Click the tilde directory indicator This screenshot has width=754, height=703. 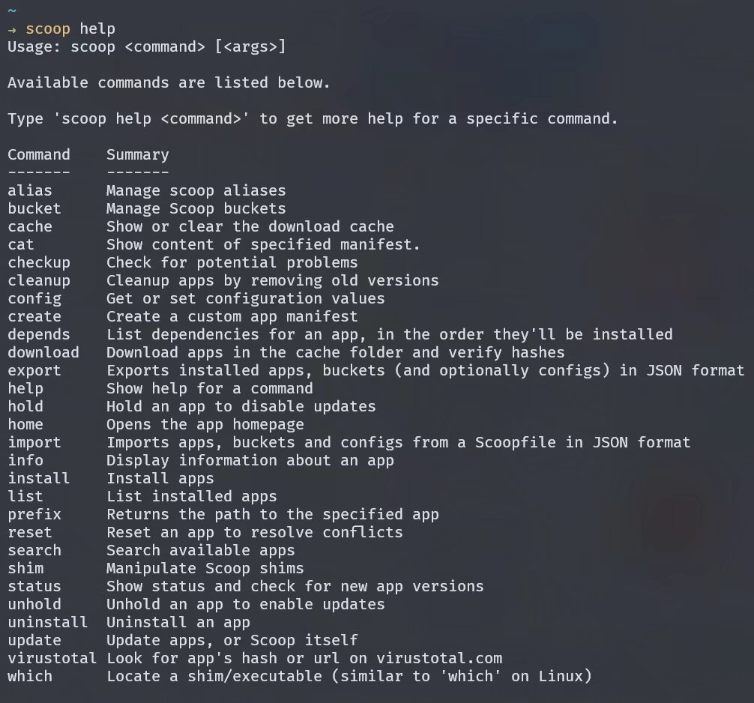click(x=12, y=10)
